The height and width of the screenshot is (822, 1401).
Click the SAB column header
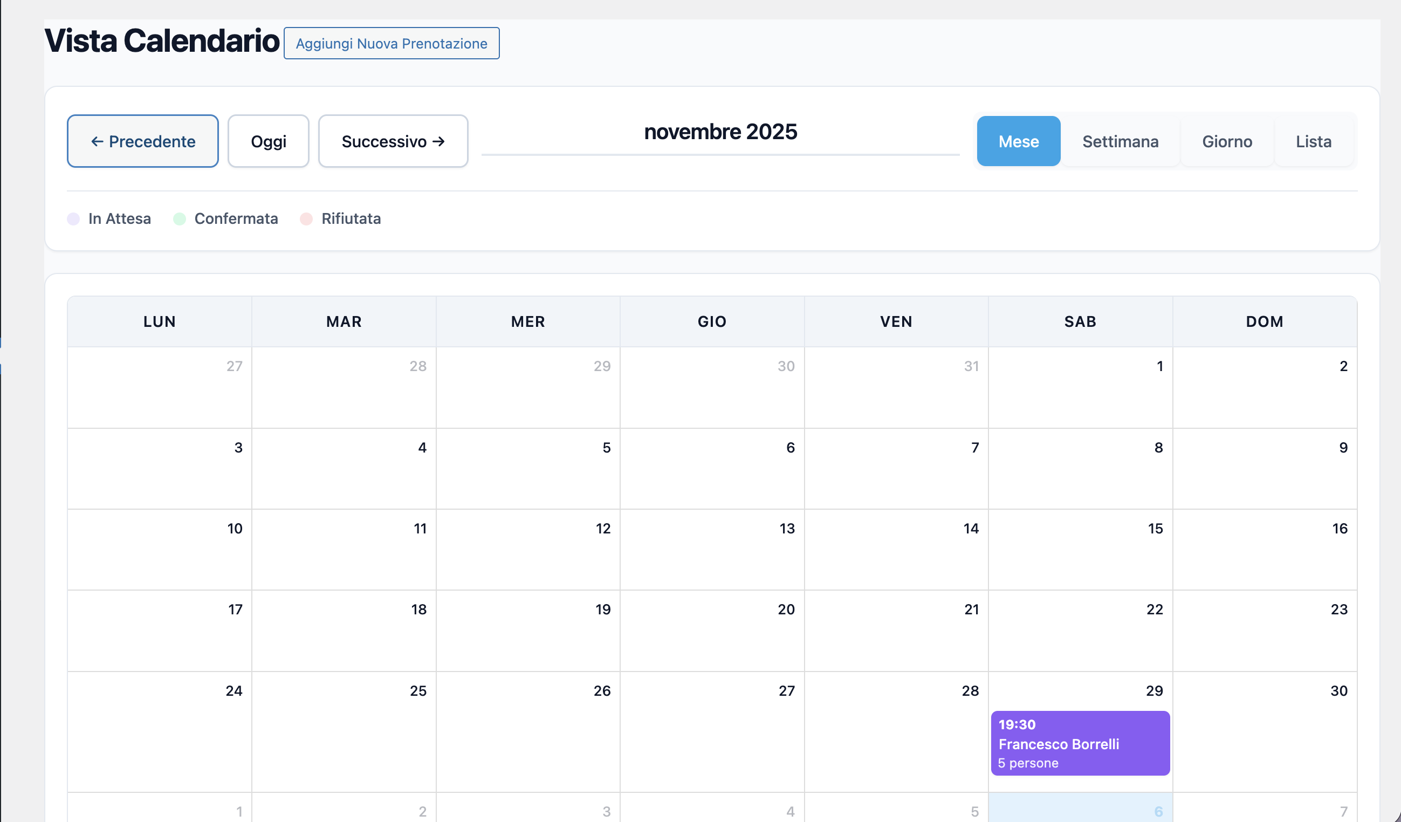[1080, 321]
